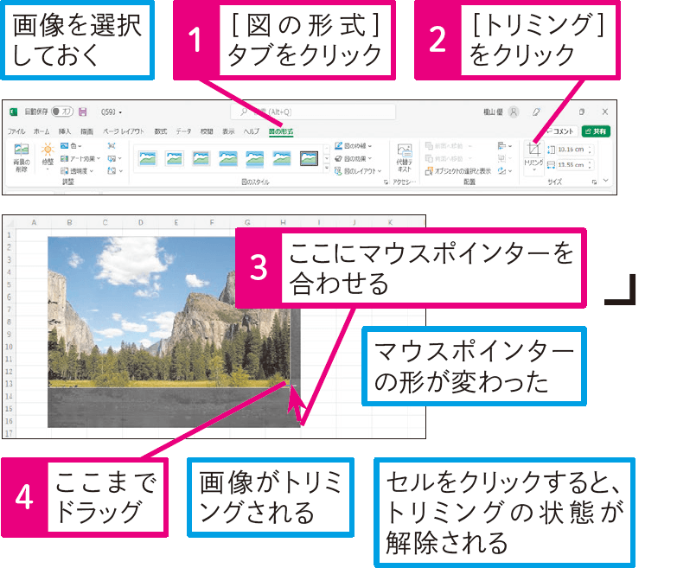Click the bottom-right crop handle on picture

[x=291, y=384]
